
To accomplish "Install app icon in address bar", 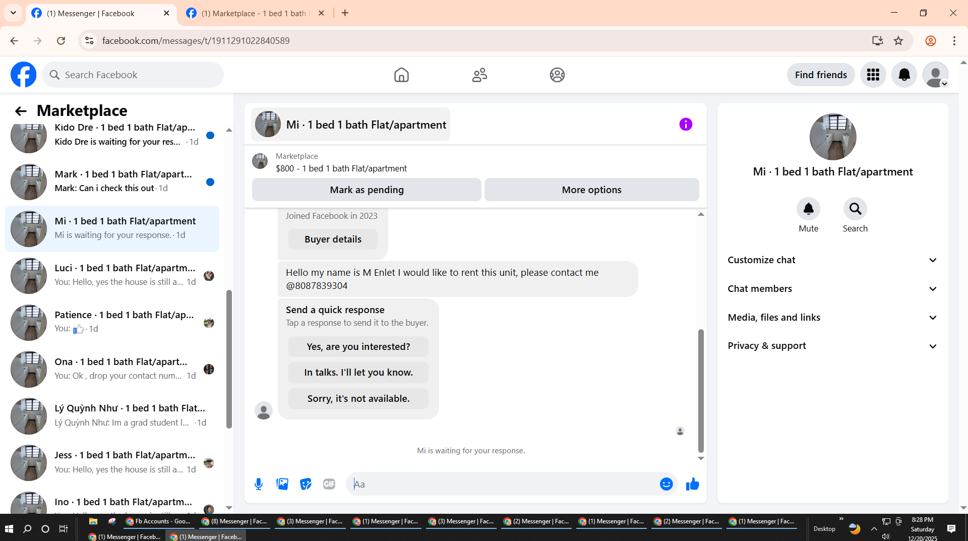I will [x=877, y=41].
